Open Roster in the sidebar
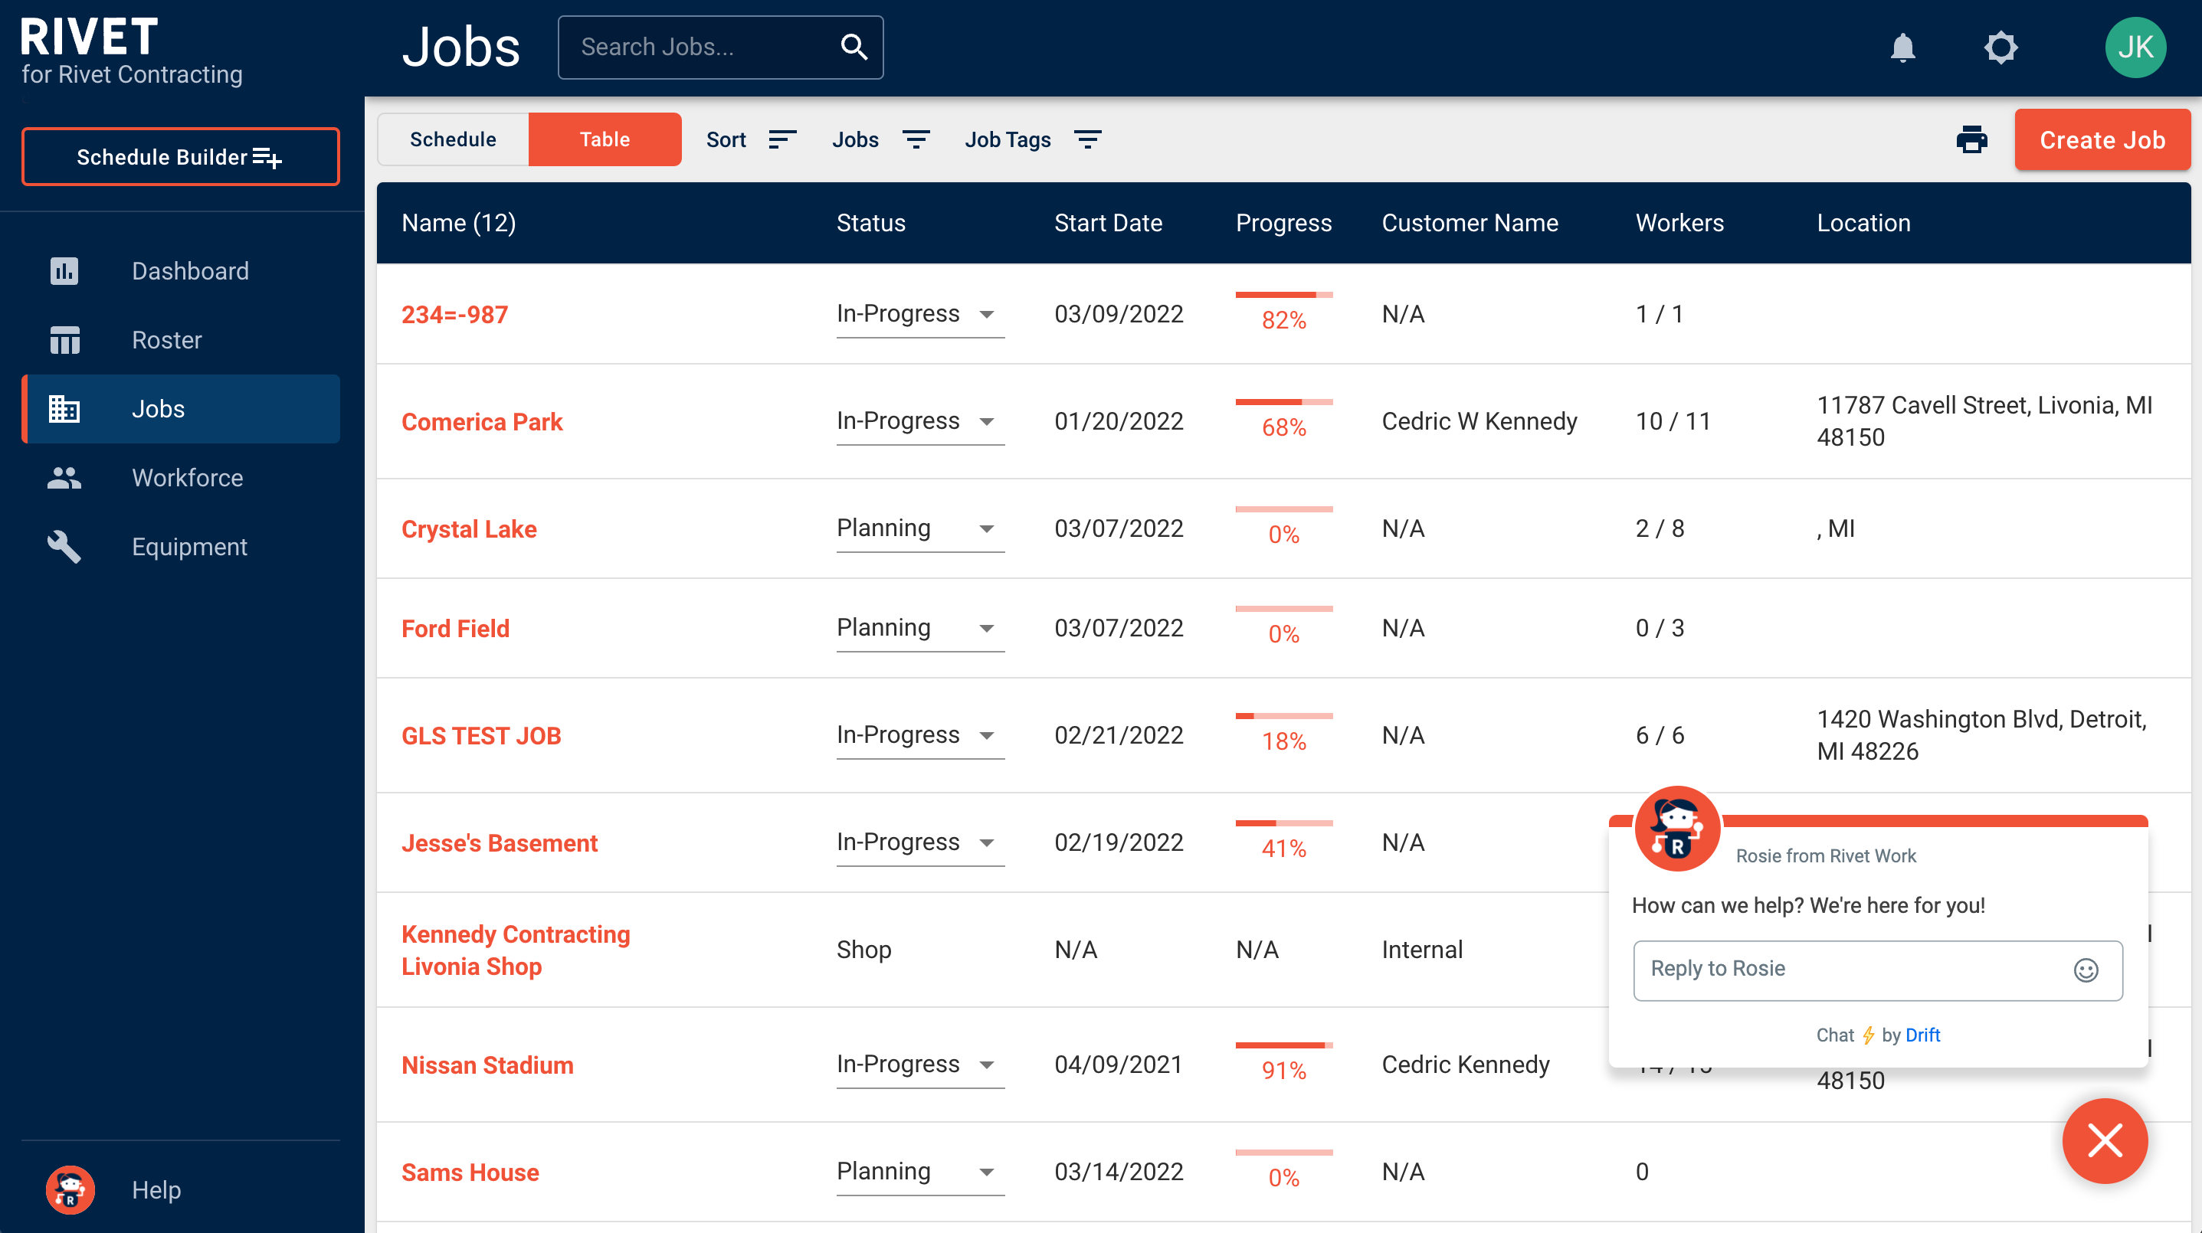Screen dimensions: 2202x1233 click(180, 340)
